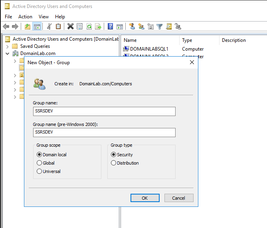Image resolution: width=267 pixels, height=228 pixels.
Task: Click the DomainLab.com domain icon in tree
Action: coord(15,53)
